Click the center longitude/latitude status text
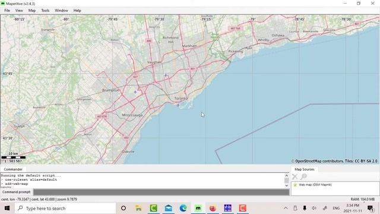This screenshot has width=380, height=214. tap(39, 199)
